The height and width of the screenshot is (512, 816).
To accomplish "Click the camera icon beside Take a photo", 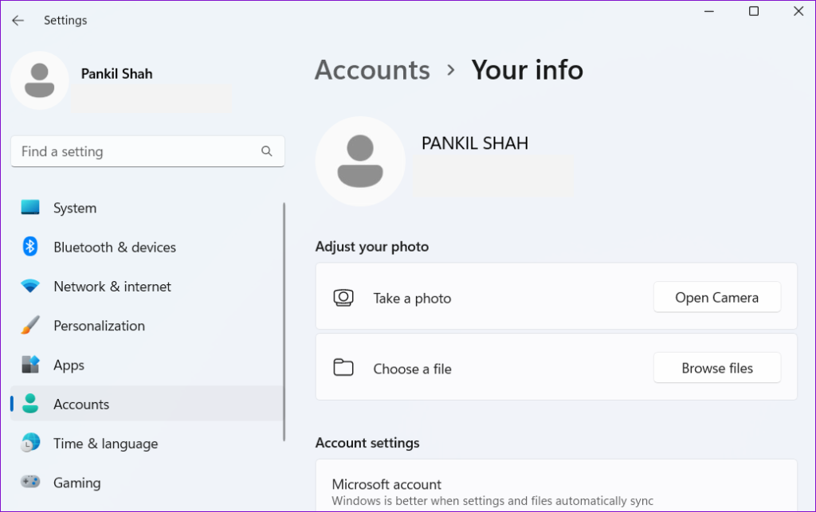I will point(343,297).
